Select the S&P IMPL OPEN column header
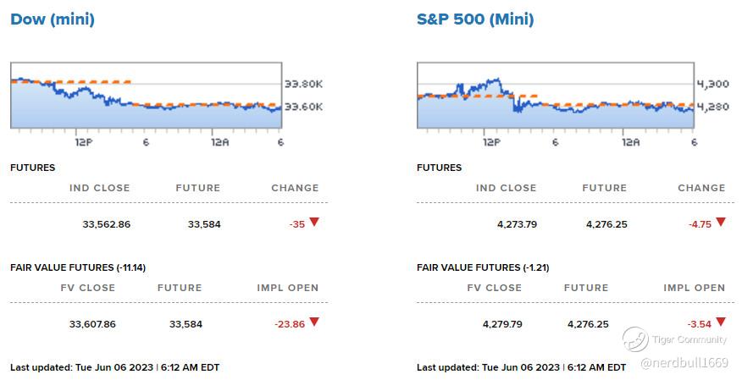The width and height of the screenshot is (742, 380). (x=694, y=288)
